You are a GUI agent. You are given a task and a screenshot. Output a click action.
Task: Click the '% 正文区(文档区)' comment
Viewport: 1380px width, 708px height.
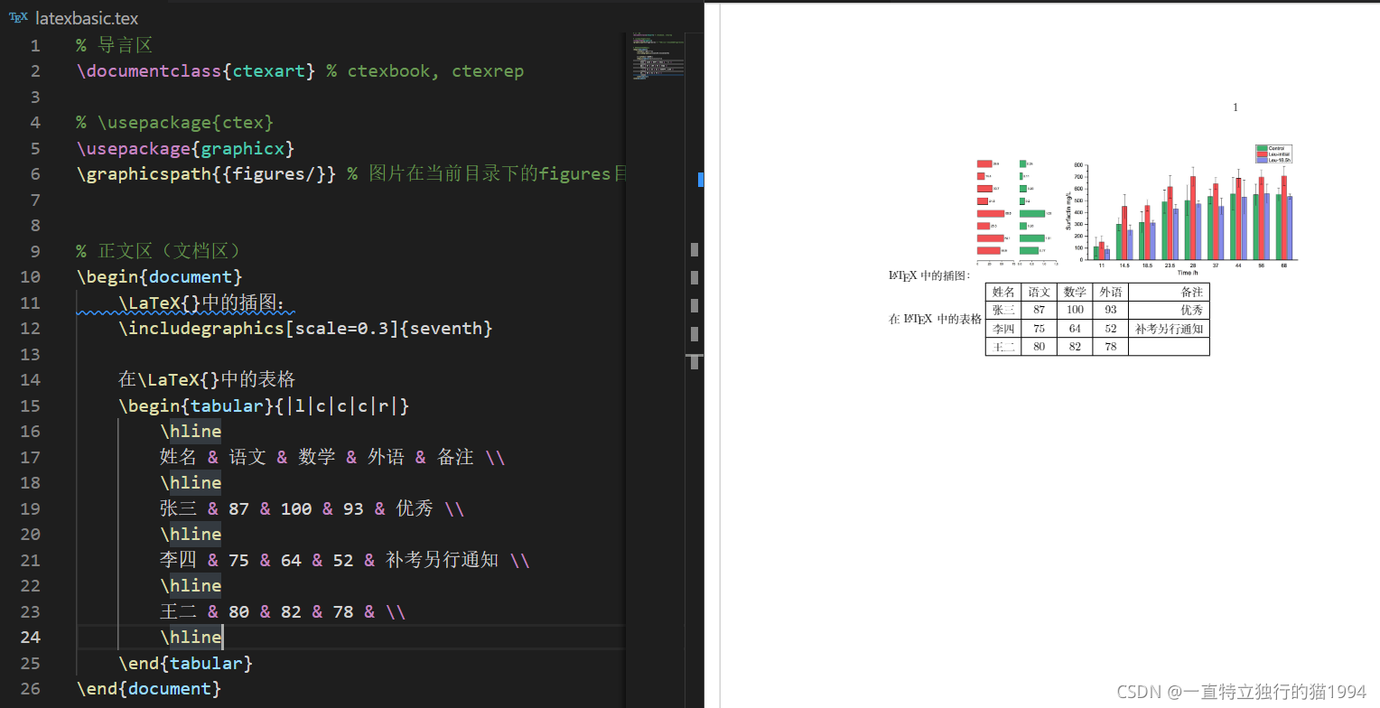(x=159, y=251)
